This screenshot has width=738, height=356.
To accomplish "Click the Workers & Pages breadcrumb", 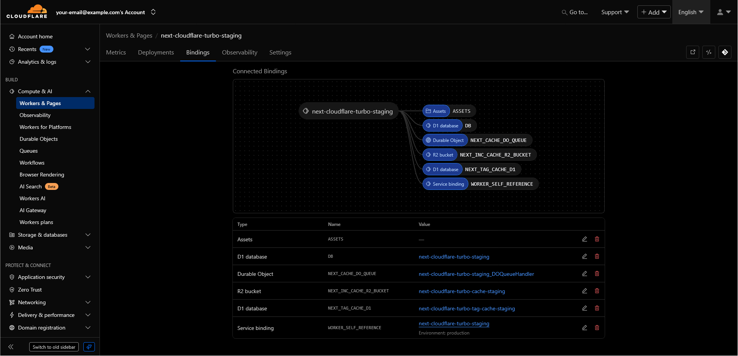I will 129,35.
